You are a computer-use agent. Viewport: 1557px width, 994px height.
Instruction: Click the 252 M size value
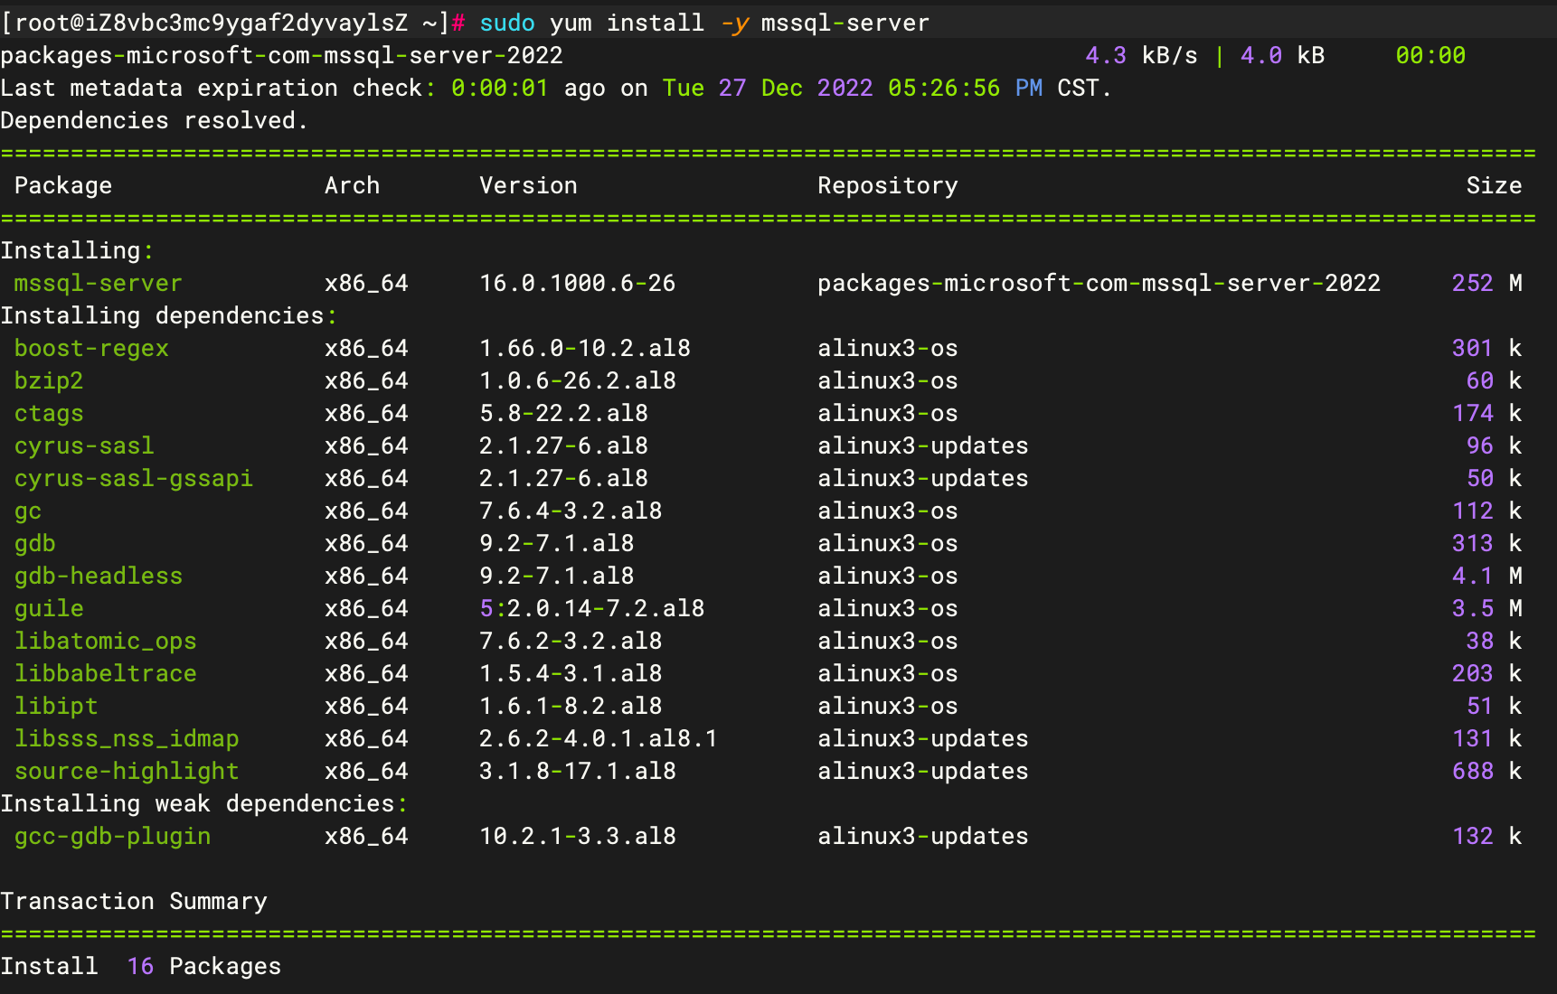click(x=1486, y=284)
